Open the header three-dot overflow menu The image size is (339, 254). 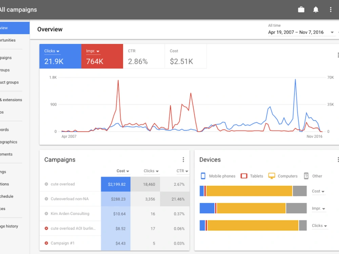[331, 9]
